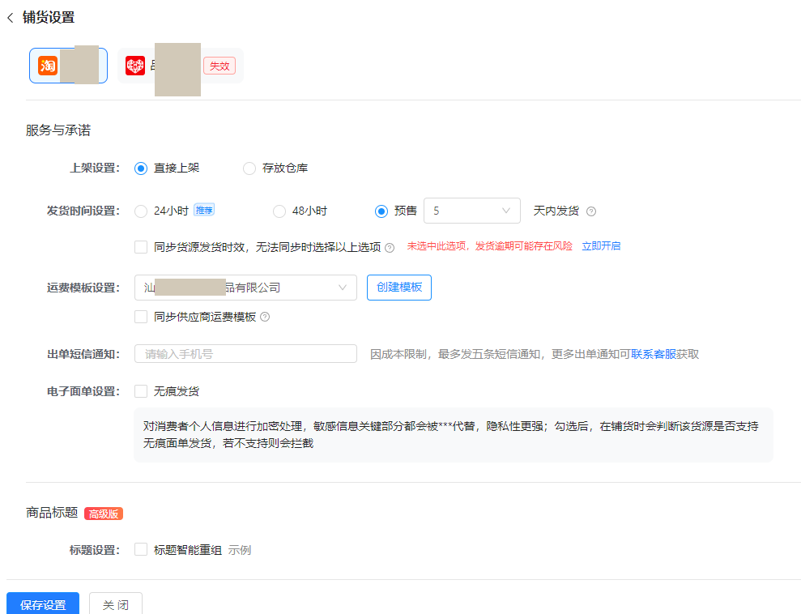This screenshot has height=614, width=801.
Task: Select 24小时 shipping time
Action: click(141, 211)
